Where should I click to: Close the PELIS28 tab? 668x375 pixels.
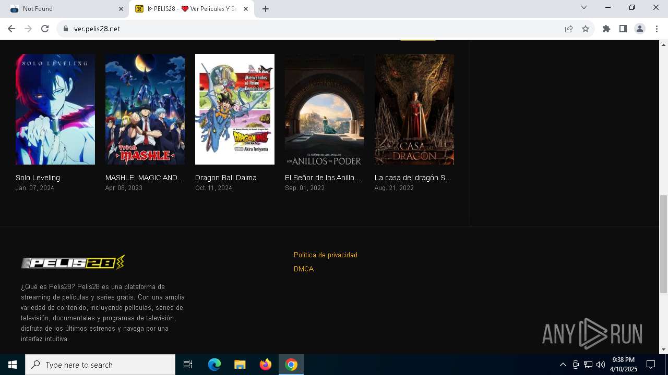[246, 9]
